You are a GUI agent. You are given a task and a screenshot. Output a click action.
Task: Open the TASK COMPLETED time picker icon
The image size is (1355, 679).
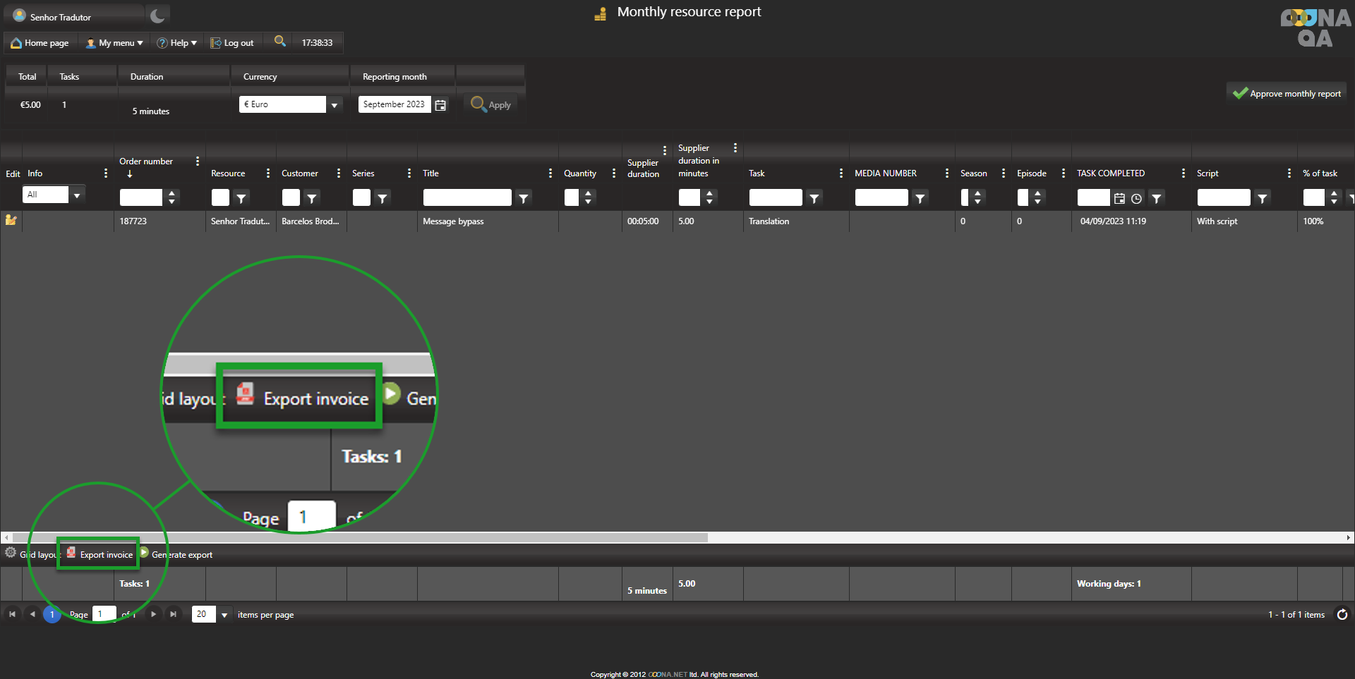click(1136, 199)
